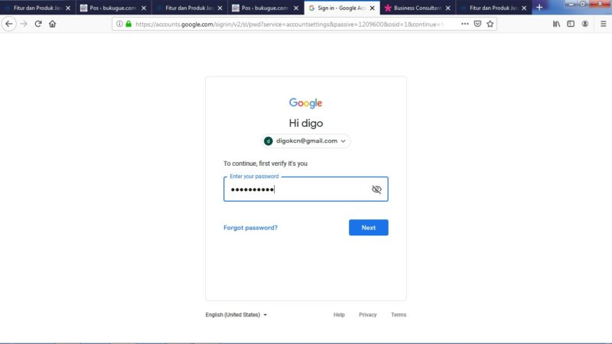Open a new tab with plus button
Viewport: 612px width, 344px height.
point(539,8)
